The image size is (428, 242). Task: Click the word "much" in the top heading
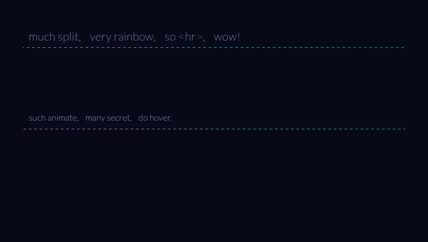42,37
